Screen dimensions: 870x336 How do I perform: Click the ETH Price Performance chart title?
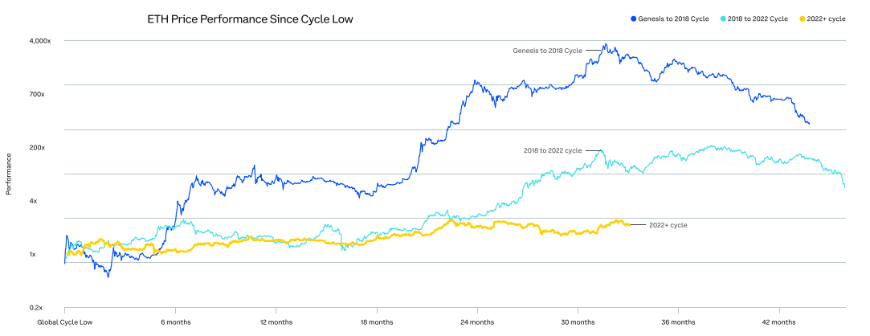(x=250, y=18)
